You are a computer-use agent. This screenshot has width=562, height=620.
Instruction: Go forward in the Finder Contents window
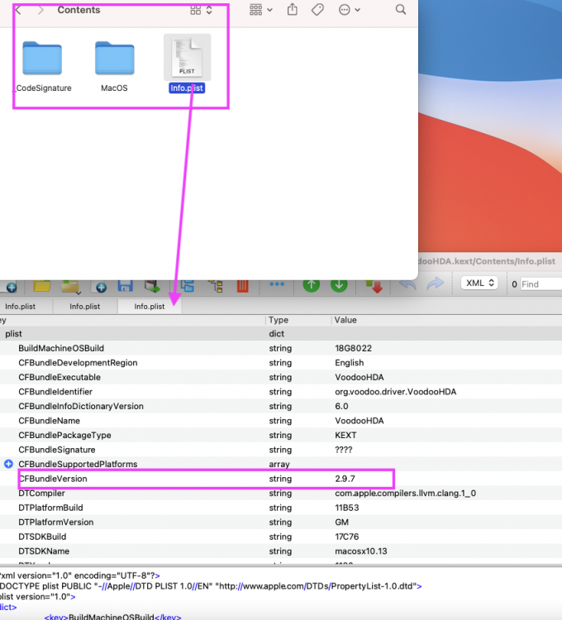[40, 10]
